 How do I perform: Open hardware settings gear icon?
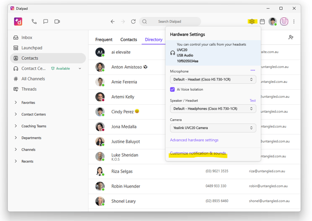(252, 21)
